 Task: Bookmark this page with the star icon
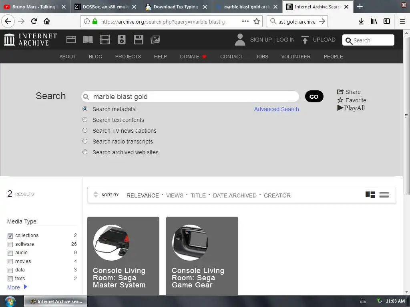[257, 22]
